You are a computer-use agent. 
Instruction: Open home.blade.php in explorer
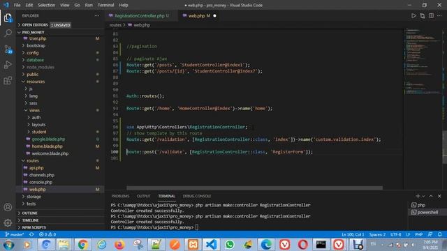click(47, 146)
